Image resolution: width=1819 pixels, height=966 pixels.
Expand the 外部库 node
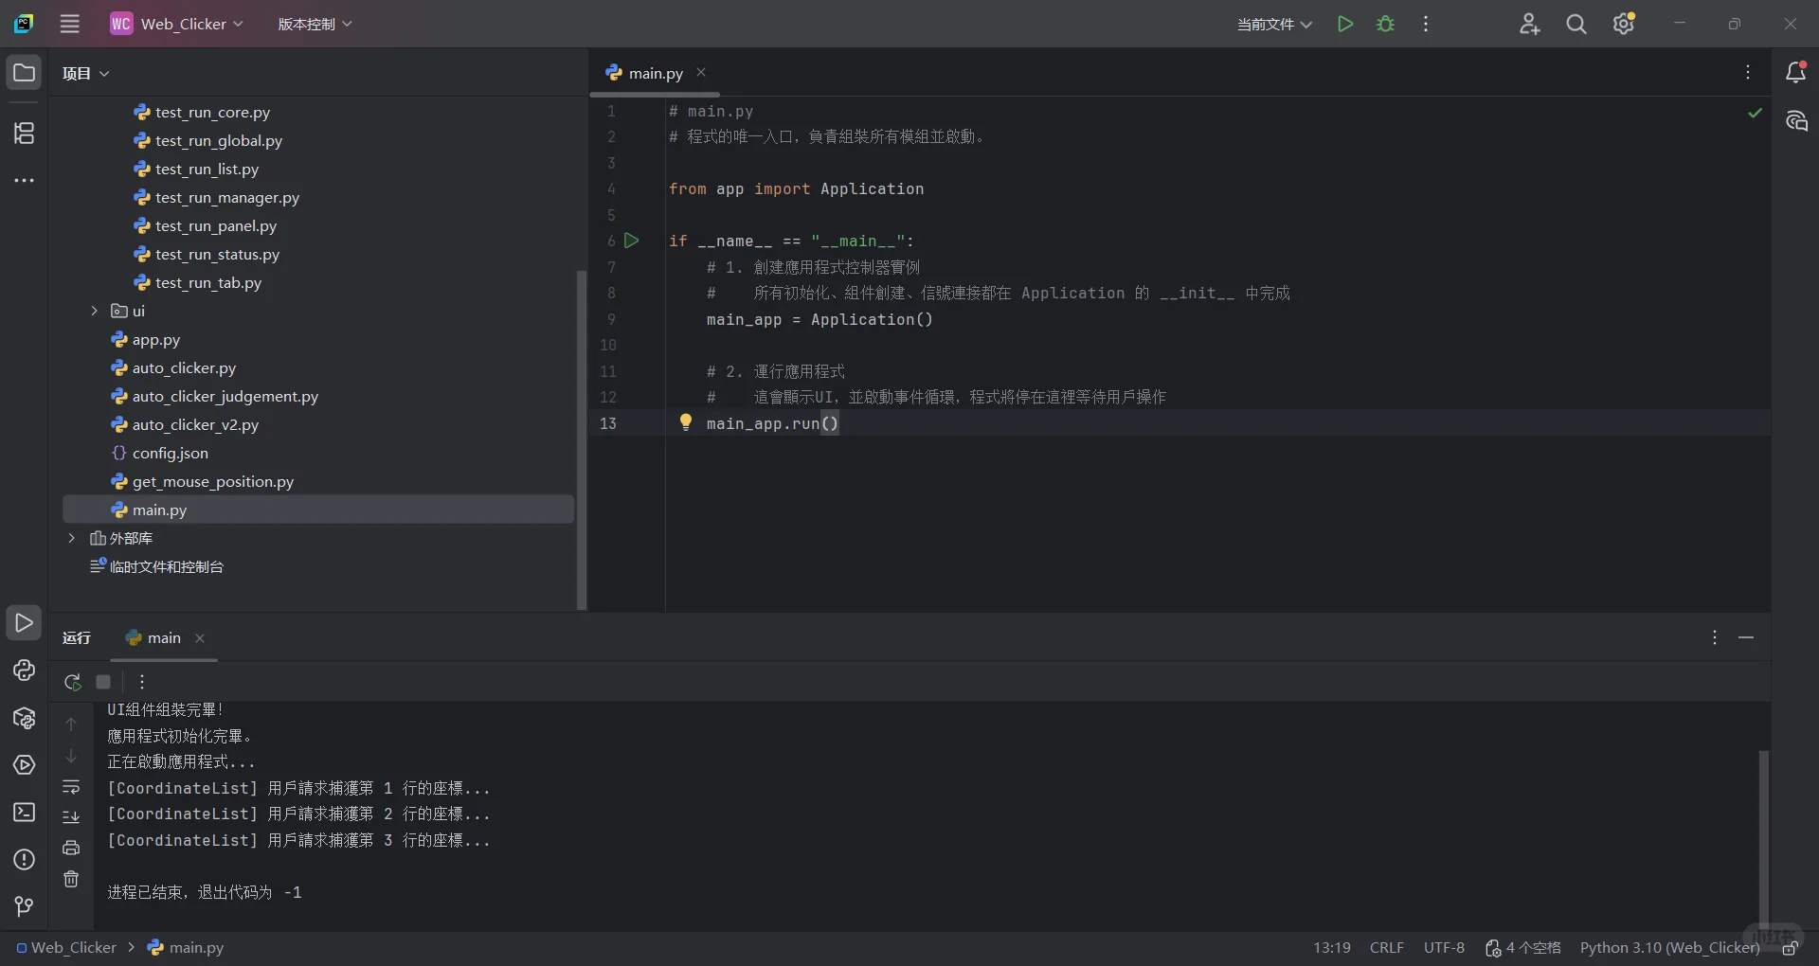[71, 538]
